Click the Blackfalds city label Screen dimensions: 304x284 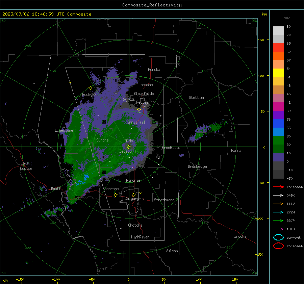click(144, 94)
